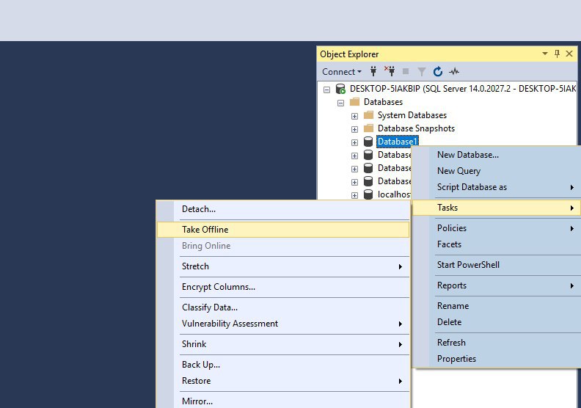This screenshot has width=581, height=408.
Task: Choose New Query from context menu
Action: (496, 171)
